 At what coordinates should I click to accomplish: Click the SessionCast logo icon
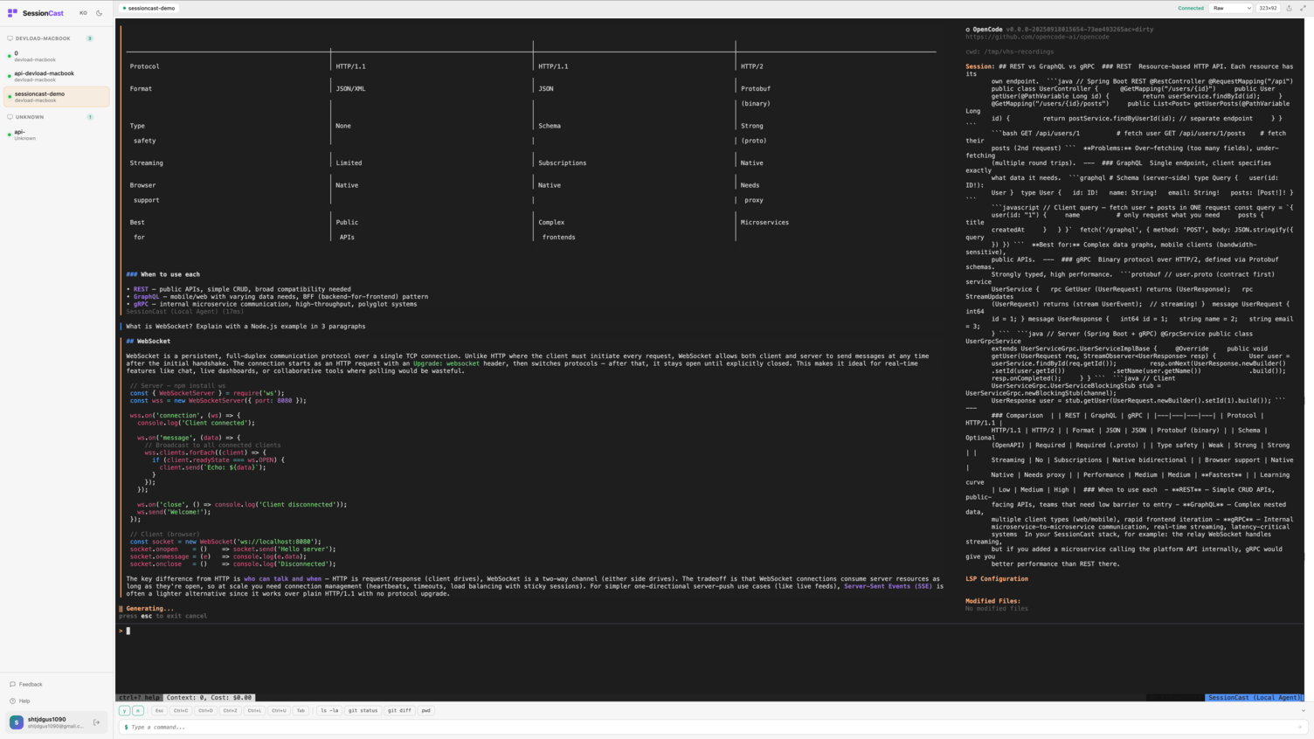[12, 13]
